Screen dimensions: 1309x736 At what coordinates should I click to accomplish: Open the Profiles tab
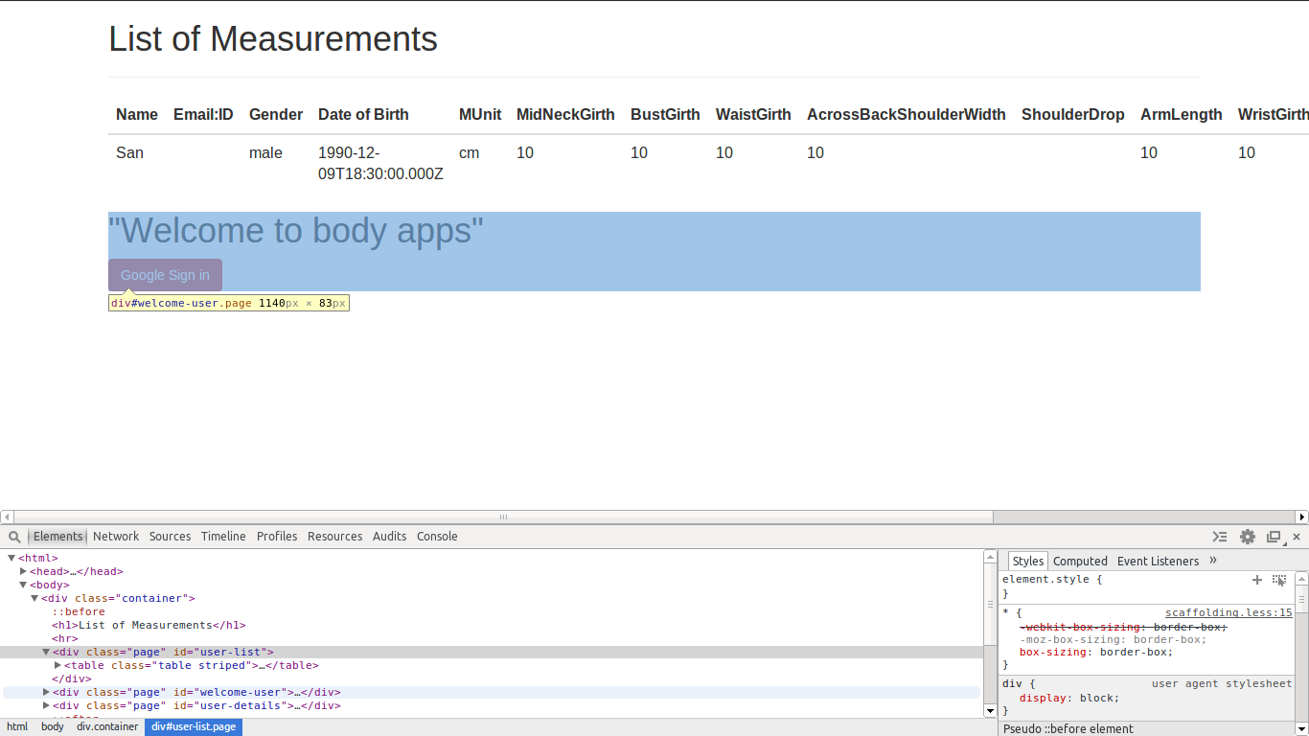pos(277,537)
